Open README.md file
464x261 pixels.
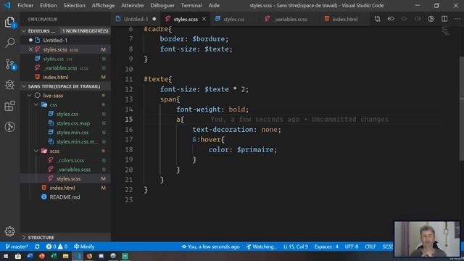(x=65, y=197)
